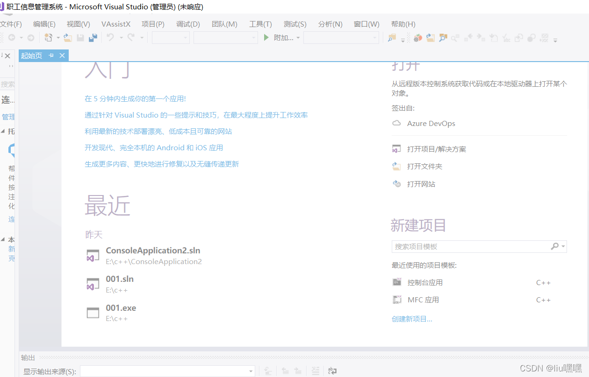589x377 pixels.
Task: Click the window icon next to 001.exe
Action: coord(93,313)
